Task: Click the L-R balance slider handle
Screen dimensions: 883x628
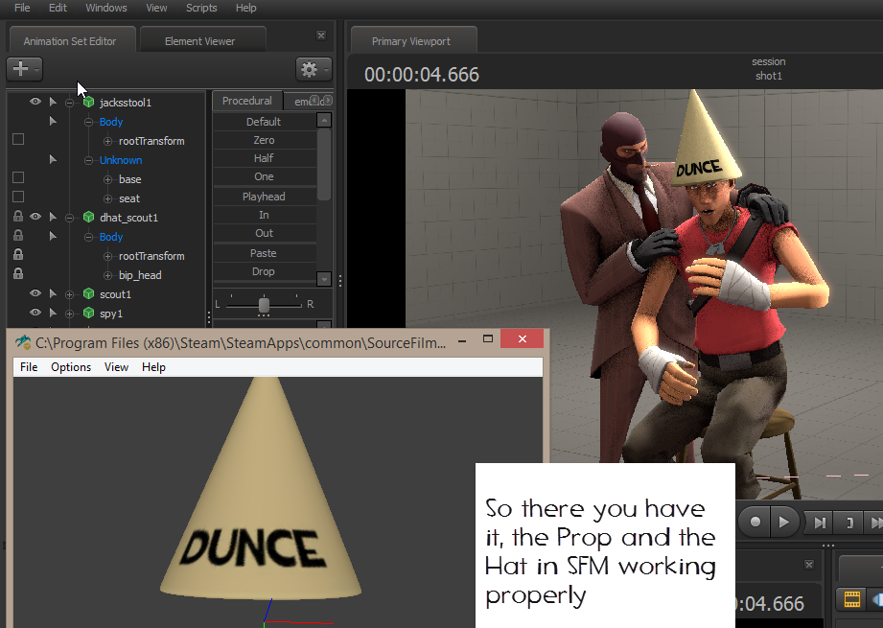Action: click(264, 305)
